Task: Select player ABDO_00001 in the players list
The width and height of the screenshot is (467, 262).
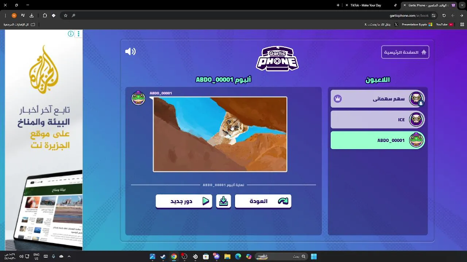Action: coord(378,140)
